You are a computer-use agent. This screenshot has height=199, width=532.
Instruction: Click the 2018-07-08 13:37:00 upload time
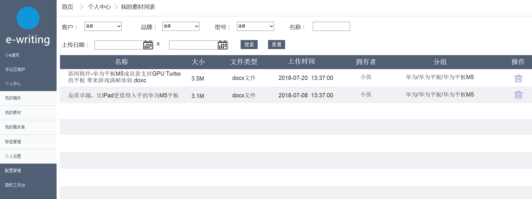tap(306, 95)
